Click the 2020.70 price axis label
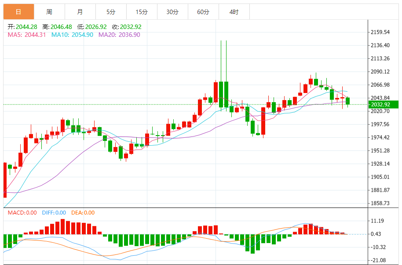This screenshot has width=402, height=265. click(380, 111)
